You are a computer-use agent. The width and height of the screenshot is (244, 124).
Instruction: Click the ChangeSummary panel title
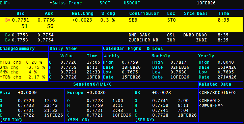coord(17,49)
